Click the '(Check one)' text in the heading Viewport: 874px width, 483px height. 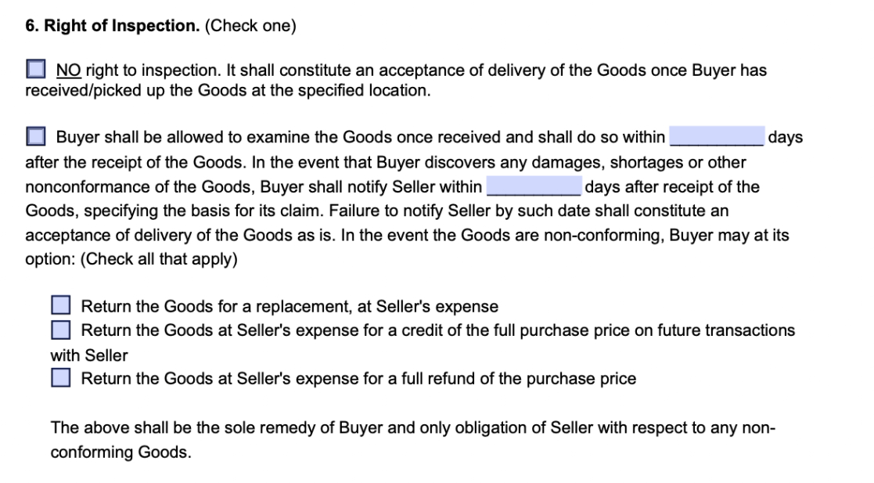tap(250, 26)
